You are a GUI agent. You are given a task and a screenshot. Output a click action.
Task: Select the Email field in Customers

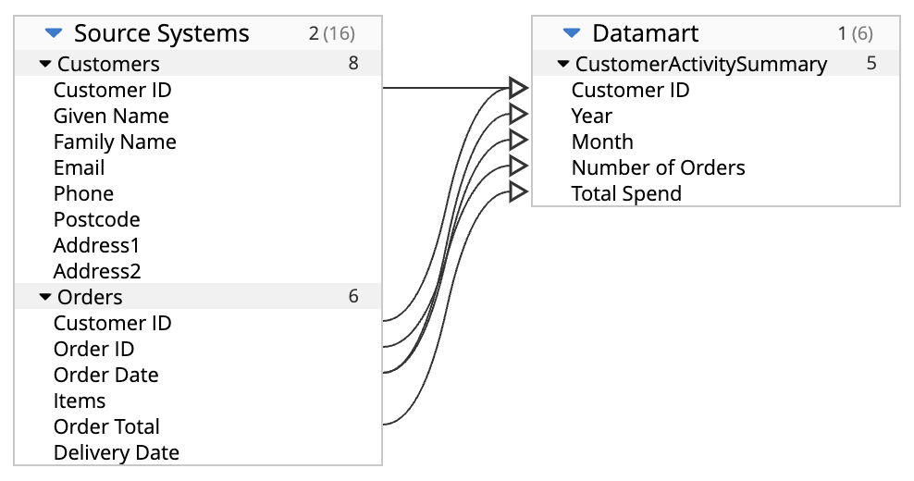coord(198,167)
